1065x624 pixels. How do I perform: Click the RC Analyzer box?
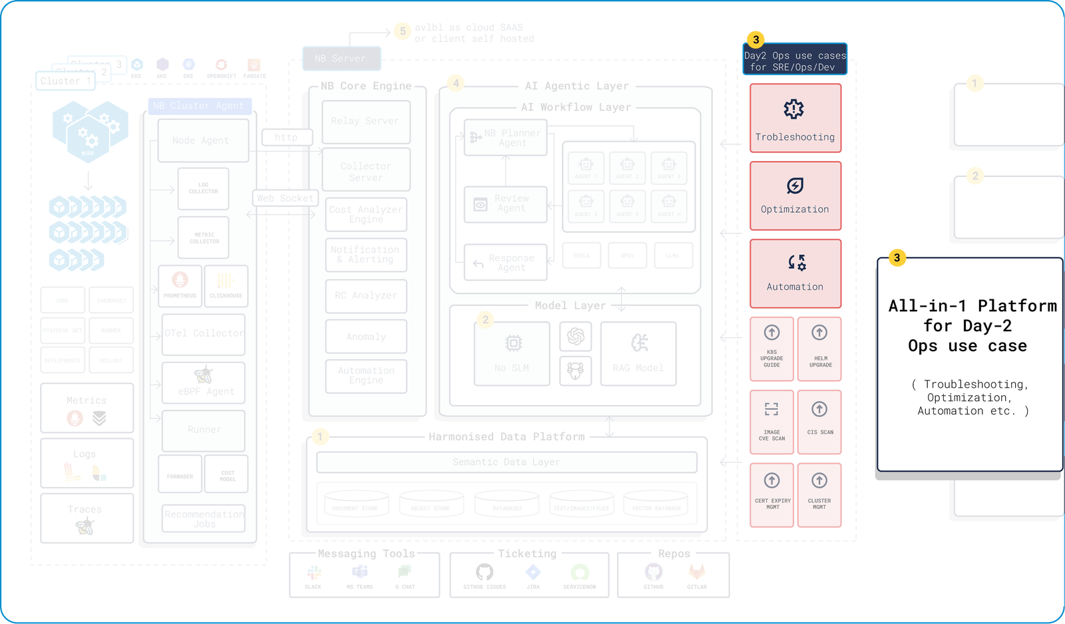click(x=366, y=296)
